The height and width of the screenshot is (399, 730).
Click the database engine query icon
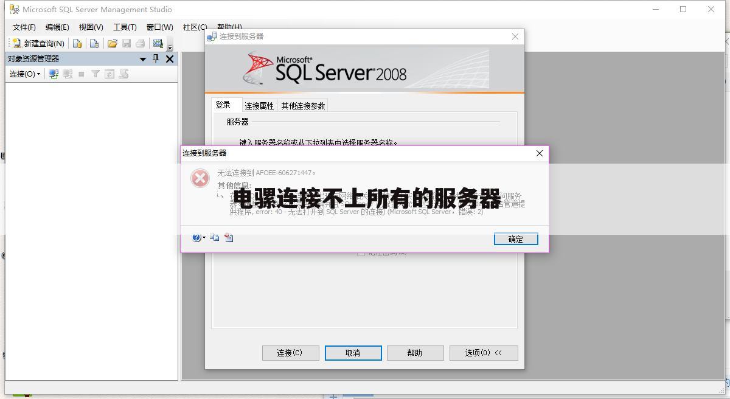click(77, 43)
